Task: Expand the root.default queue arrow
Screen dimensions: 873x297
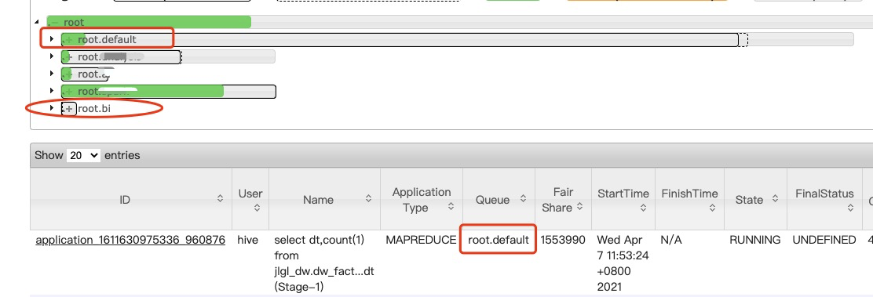Action: tap(52, 39)
